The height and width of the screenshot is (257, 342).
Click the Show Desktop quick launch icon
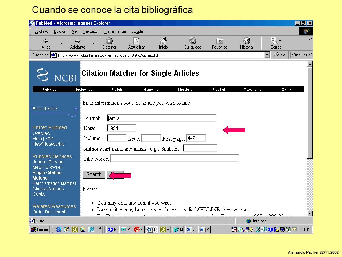67,230
